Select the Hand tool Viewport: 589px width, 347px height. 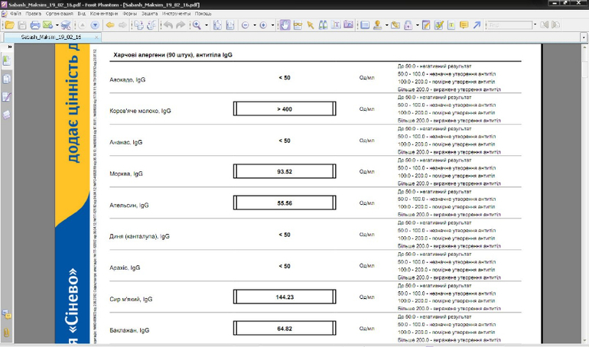pyautogui.click(x=285, y=25)
